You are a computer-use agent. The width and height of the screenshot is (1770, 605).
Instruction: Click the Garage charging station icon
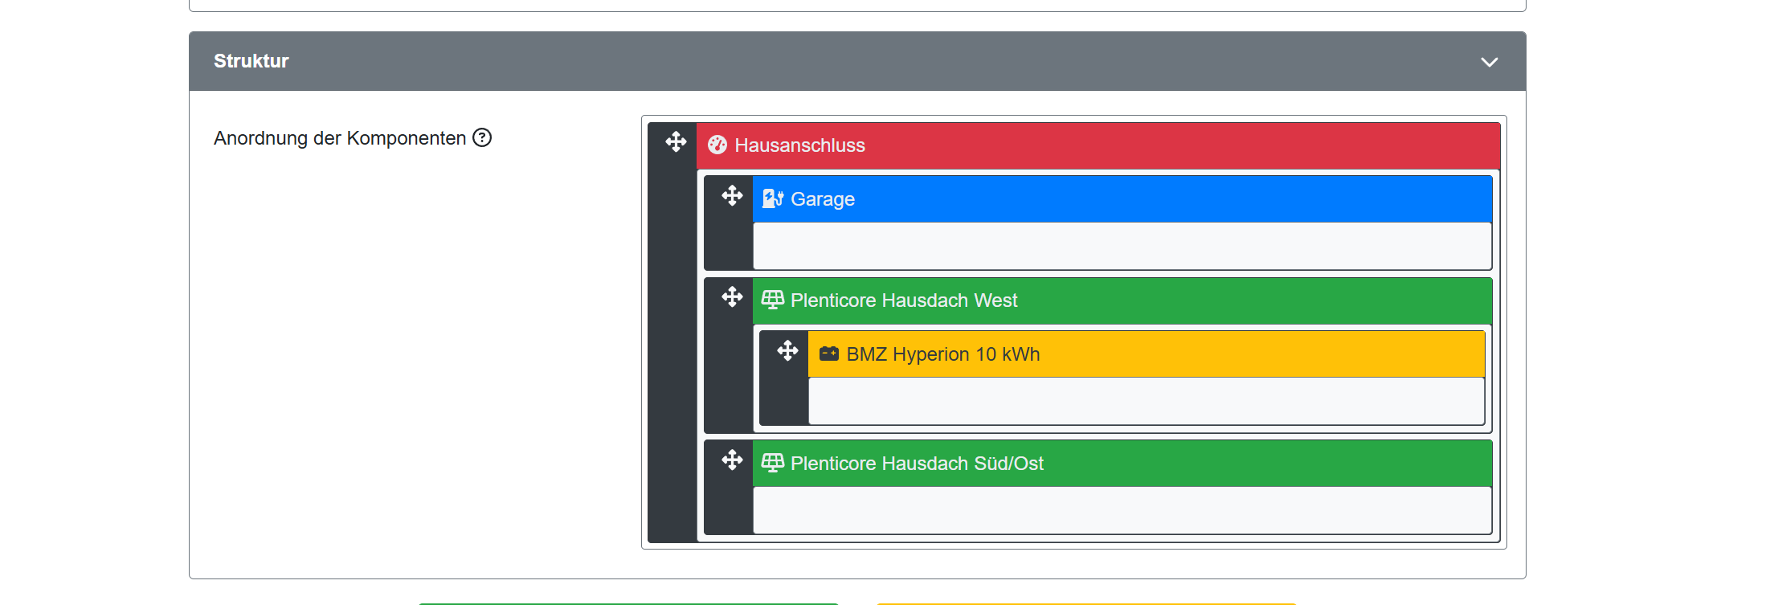773,198
